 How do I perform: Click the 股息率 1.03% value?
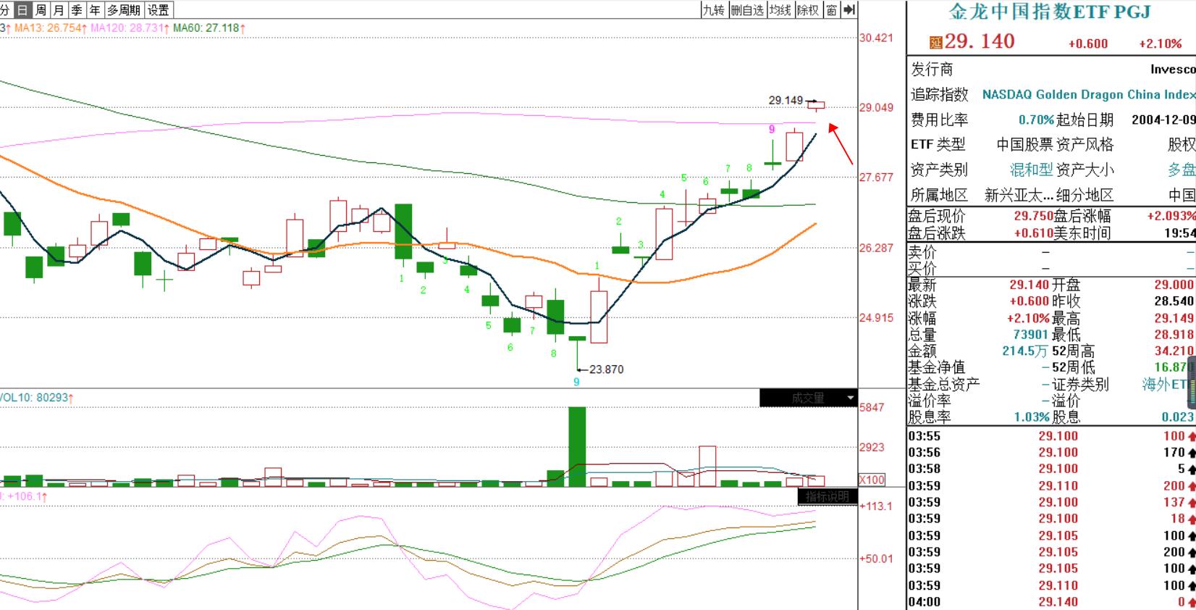[x=1032, y=417]
